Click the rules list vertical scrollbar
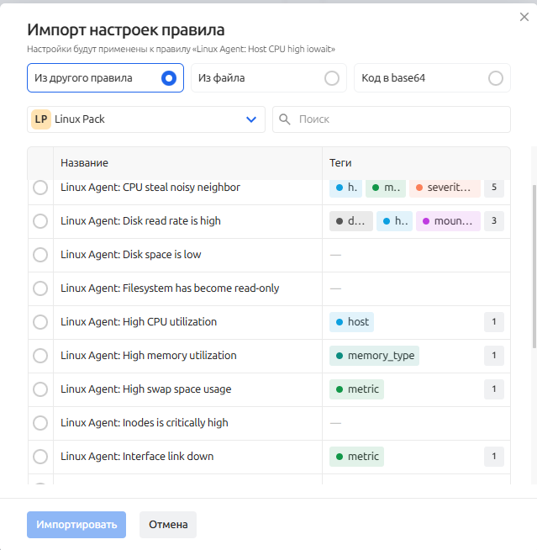Image resolution: width=537 pixels, height=550 pixels. pyautogui.click(x=534, y=267)
